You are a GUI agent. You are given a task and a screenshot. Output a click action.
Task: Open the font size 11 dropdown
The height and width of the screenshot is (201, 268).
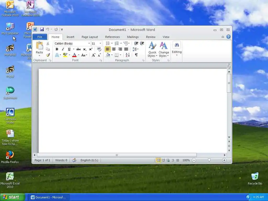click(x=100, y=43)
